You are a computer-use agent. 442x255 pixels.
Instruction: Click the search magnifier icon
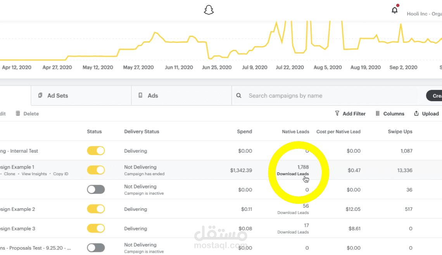[239, 95]
